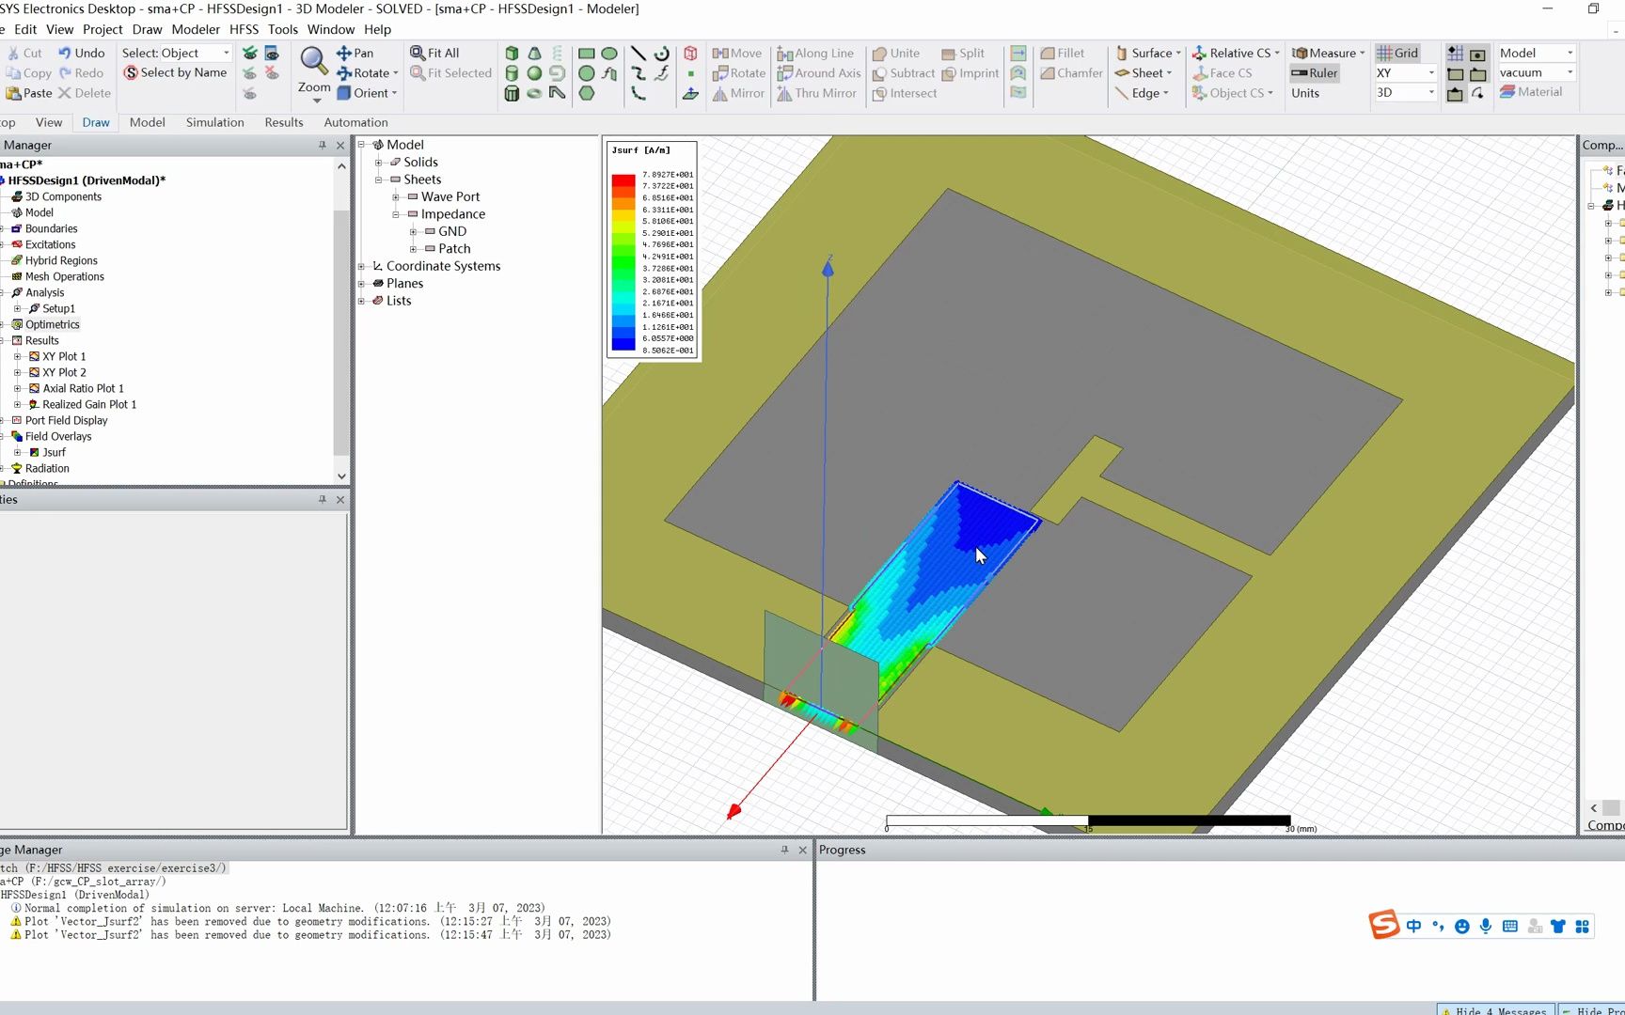Screen dimensions: 1625x1015
Task: Click the Draw box icon
Action: click(x=512, y=54)
